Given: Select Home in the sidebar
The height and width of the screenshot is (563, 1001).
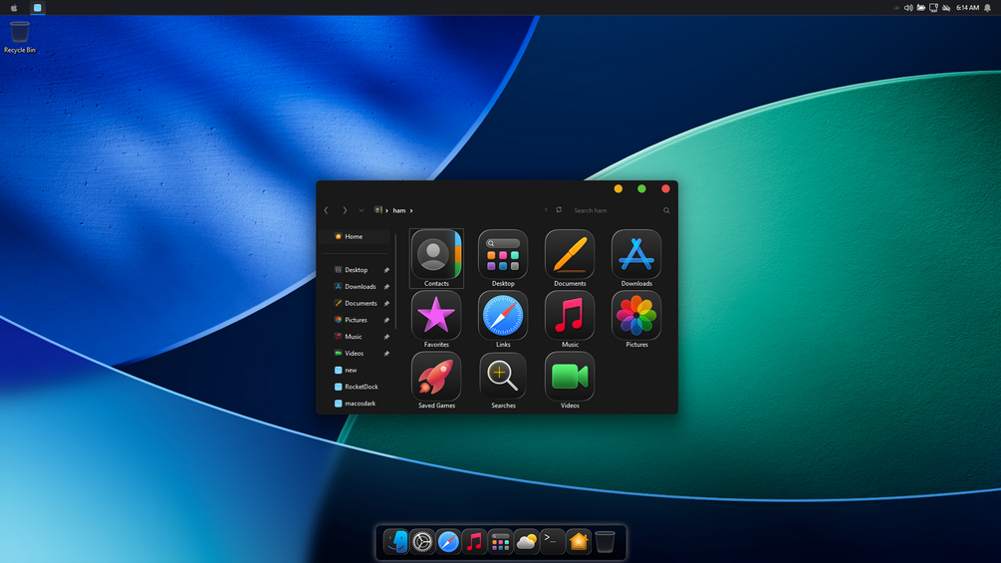Looking at the screenshot, I should click(x=355, y=236).
